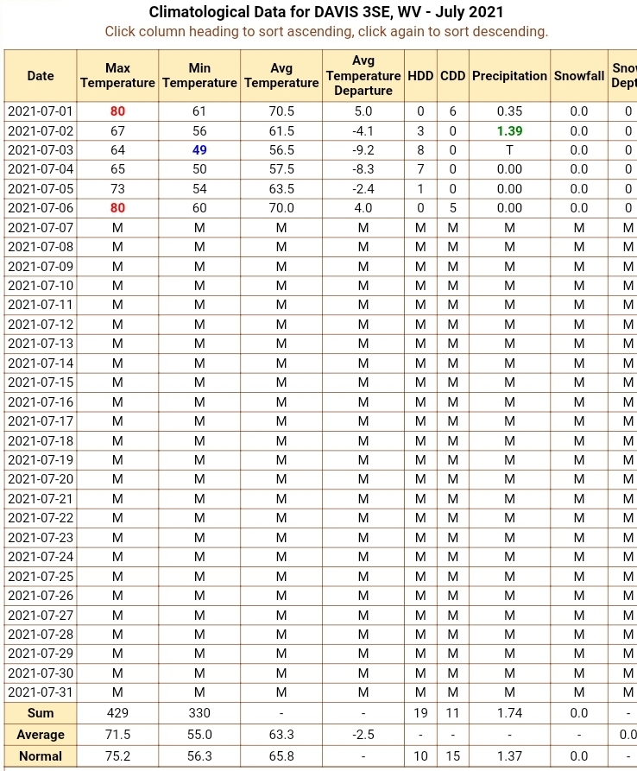Sort by Max Temperature column heading
The height and width of the screenshot is (771, 637).
click(x=117, y=76)
